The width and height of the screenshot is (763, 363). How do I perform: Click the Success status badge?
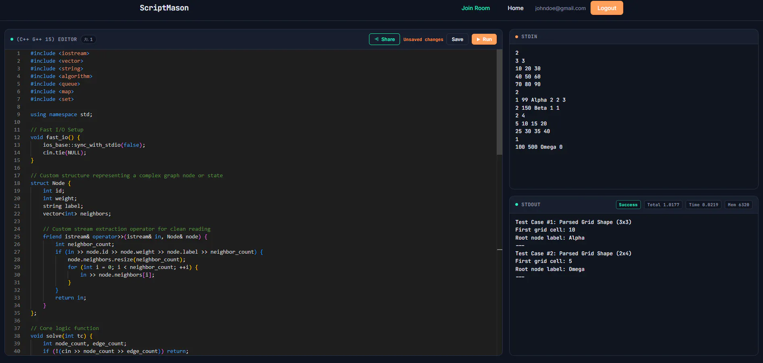click(x=628, y=205)
